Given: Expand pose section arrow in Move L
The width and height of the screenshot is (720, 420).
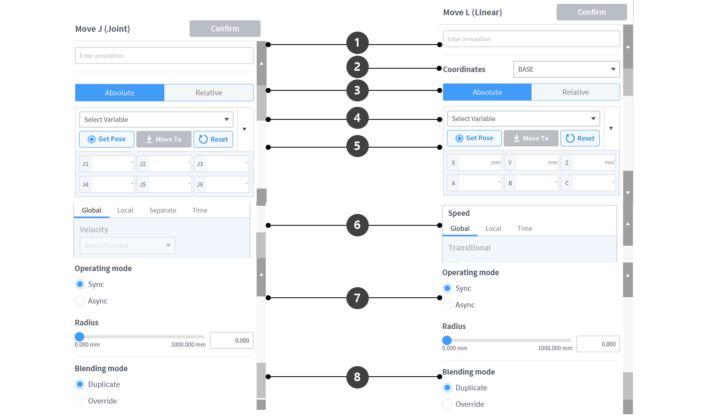Looking at the screenshot, I should tap(611, 128).
